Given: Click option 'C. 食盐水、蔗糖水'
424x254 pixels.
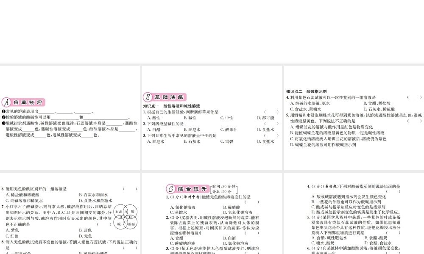Looking at the screenshot, I should click(306, 109).
